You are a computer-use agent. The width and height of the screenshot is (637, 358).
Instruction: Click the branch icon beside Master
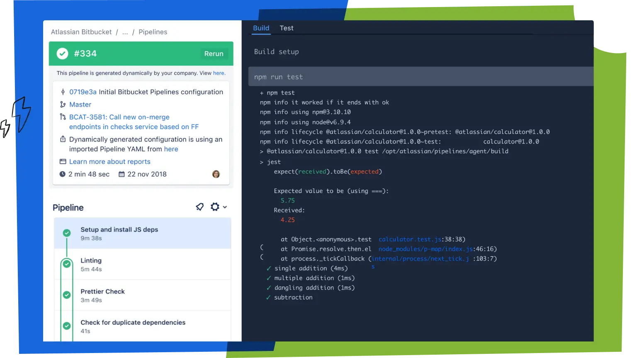[63, 104]
